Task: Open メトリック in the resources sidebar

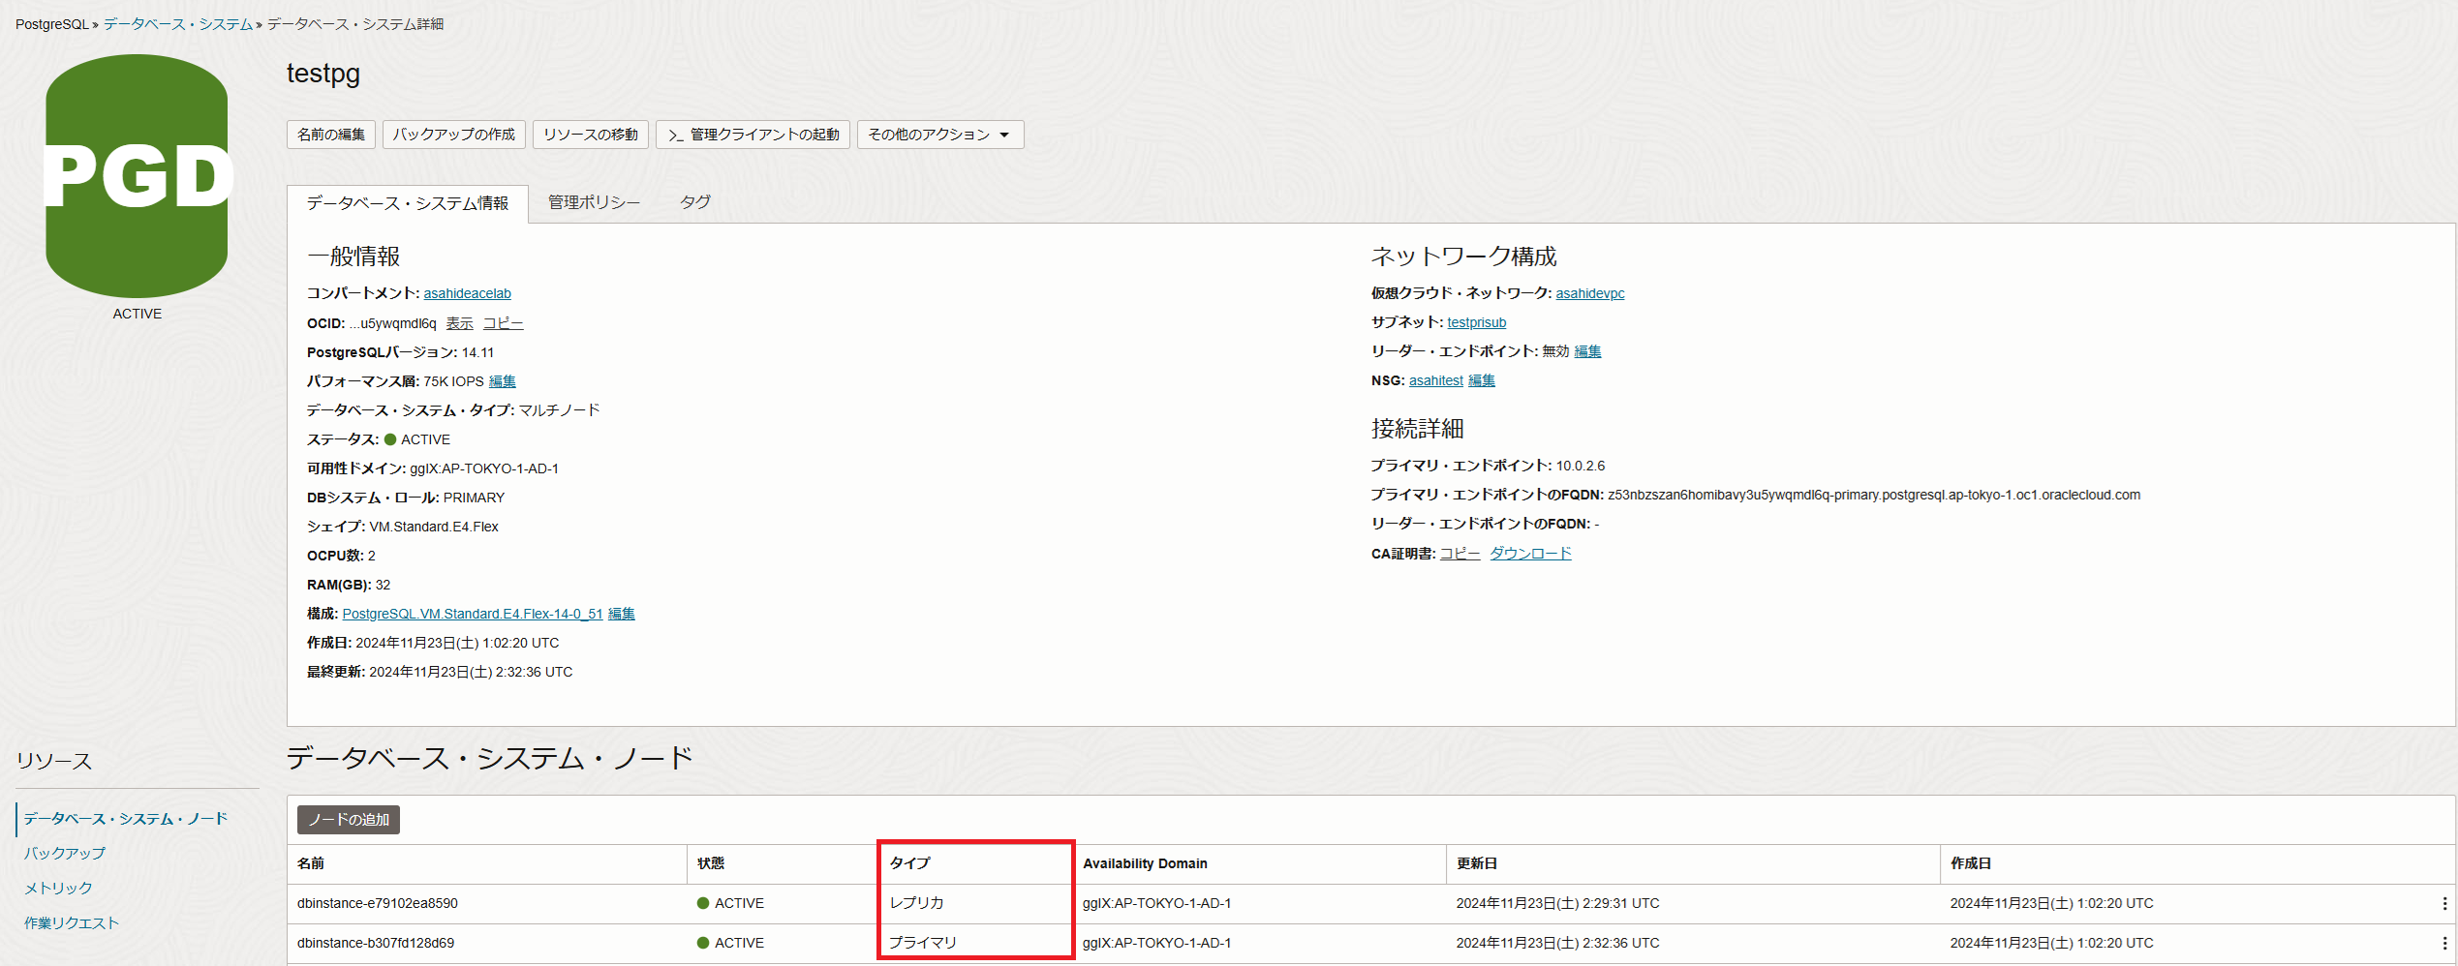Action: 58,888
